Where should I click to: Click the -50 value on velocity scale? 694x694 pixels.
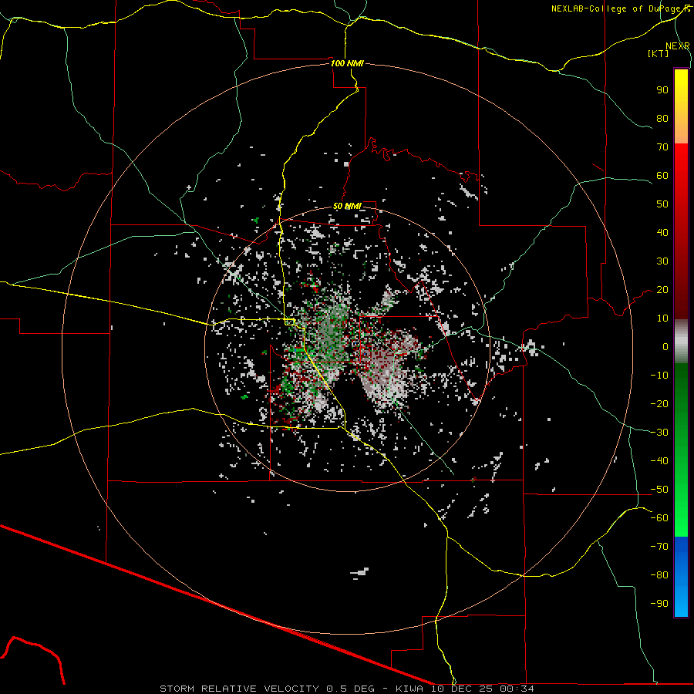click(659, 490)
